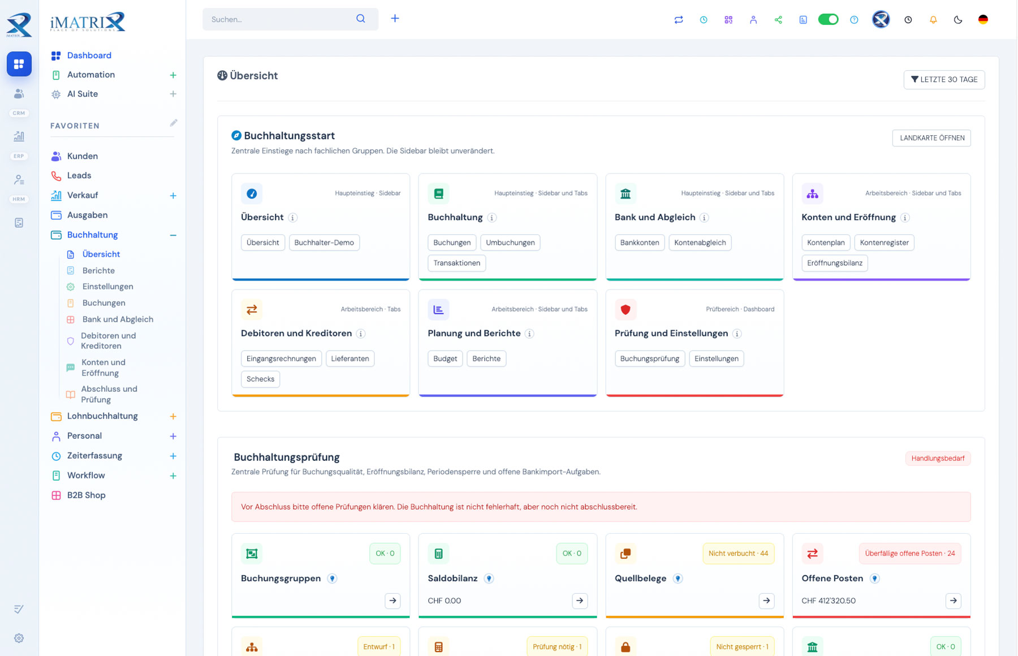Open the user avatar menu
1018x656 pixels.
coord(881,19)
